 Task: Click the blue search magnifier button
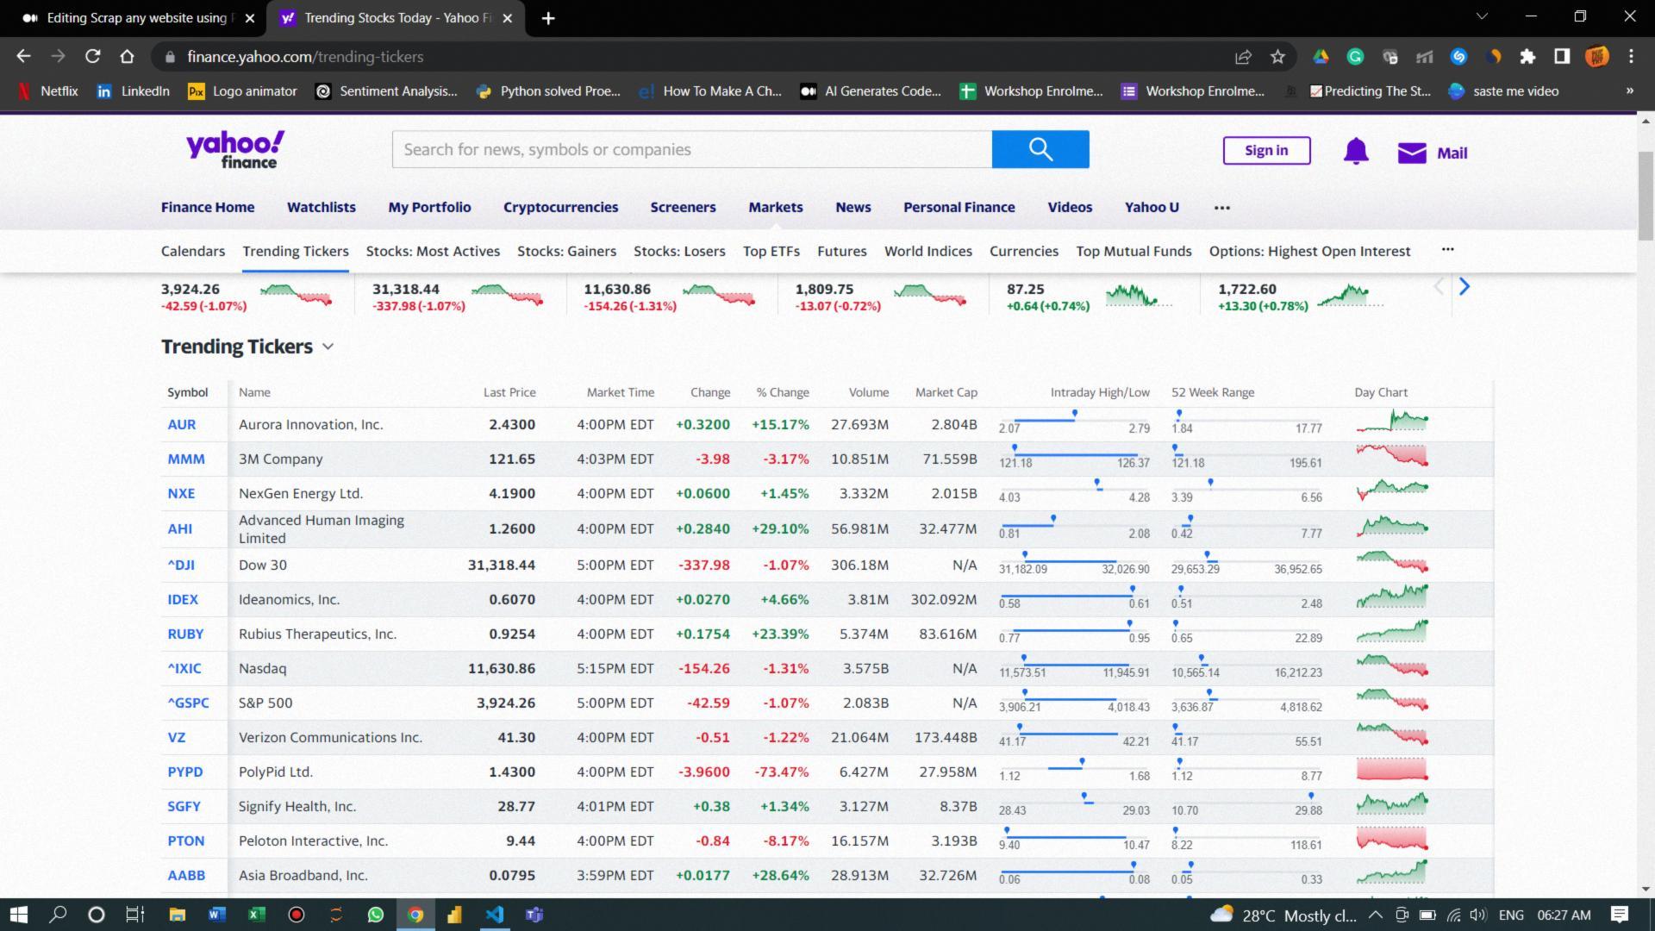point(1040,149)
